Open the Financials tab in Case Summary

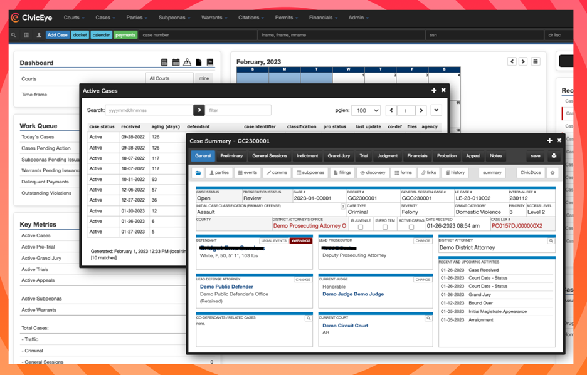pyautogui.click(x=417, y=156)
